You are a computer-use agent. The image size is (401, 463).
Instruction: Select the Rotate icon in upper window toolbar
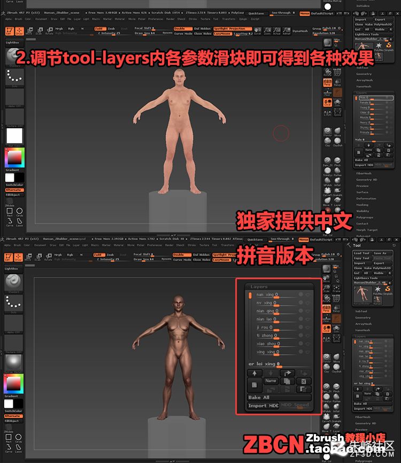pyautogui.click(x=50, y=31)
